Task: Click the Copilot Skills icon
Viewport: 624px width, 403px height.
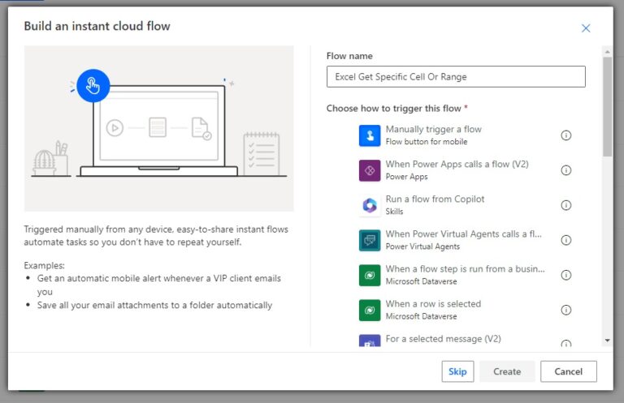Action: coord(370,205)
